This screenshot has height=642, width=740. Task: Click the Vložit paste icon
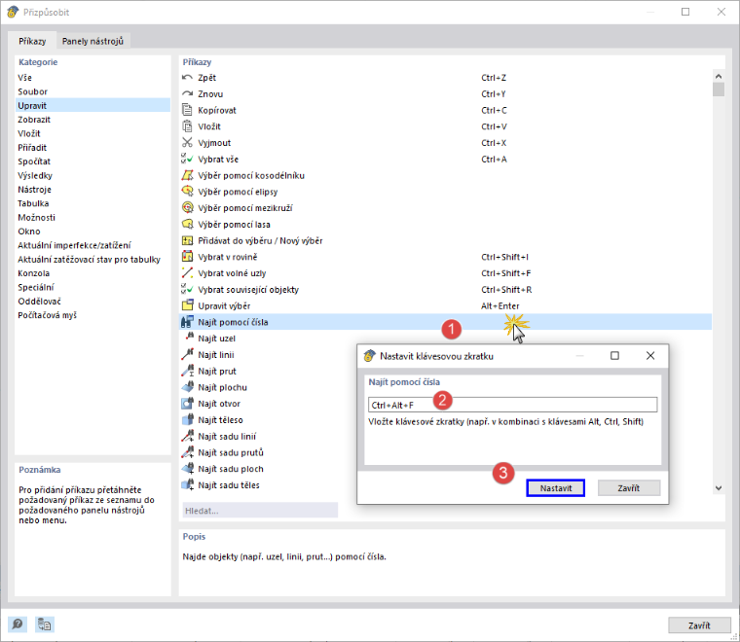[x=187, y=126]
